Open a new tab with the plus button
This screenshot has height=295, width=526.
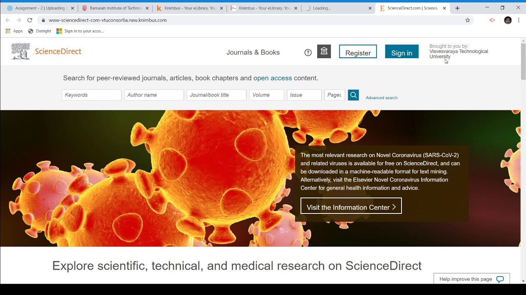[457, 8]
